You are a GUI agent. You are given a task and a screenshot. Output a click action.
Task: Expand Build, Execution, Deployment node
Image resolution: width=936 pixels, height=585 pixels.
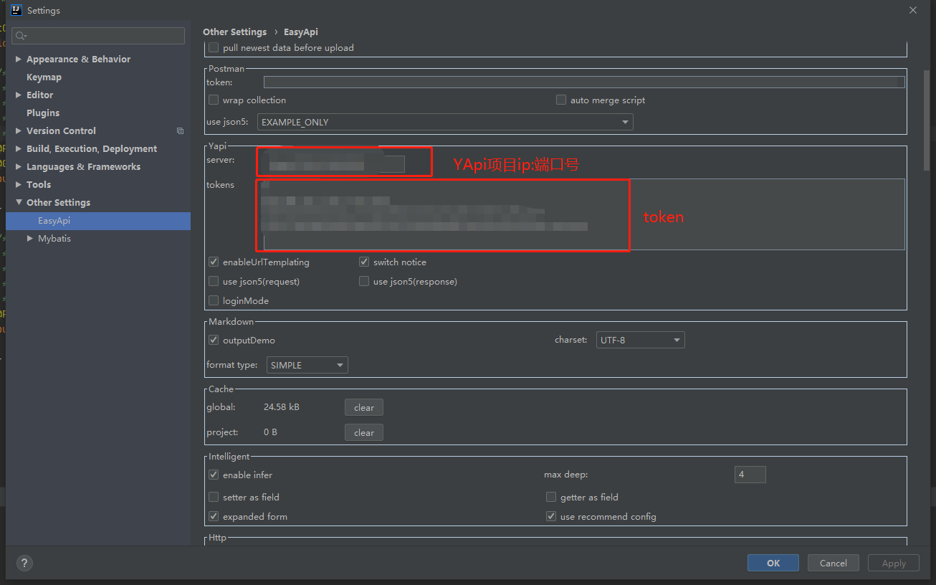tap(19, 149)
